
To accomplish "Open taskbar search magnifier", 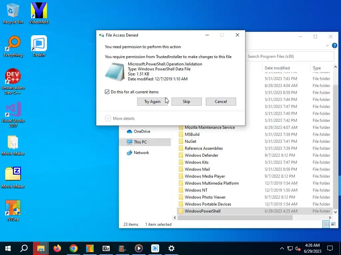I will pos(24,248).
